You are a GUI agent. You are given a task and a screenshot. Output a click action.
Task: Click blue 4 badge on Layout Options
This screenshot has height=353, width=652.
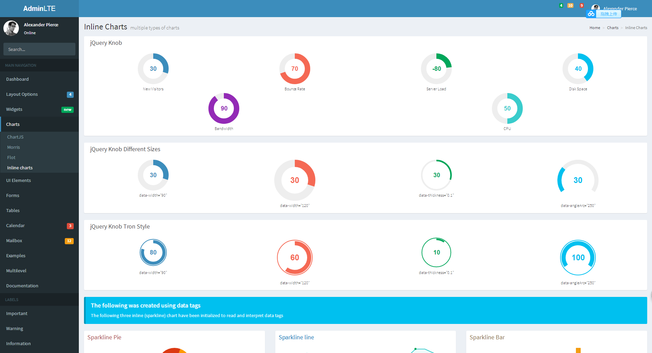coord(70,94)
